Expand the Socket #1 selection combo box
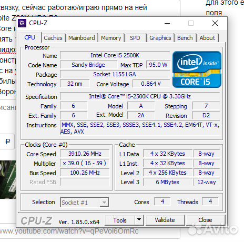The image size is (244, 242). coord(85,203)
